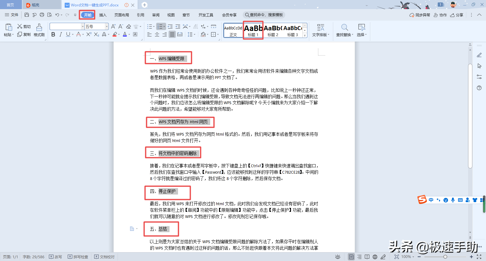486x261 pixels.
Task: Click the vertical scrollbar thumb
Action: 470,116
